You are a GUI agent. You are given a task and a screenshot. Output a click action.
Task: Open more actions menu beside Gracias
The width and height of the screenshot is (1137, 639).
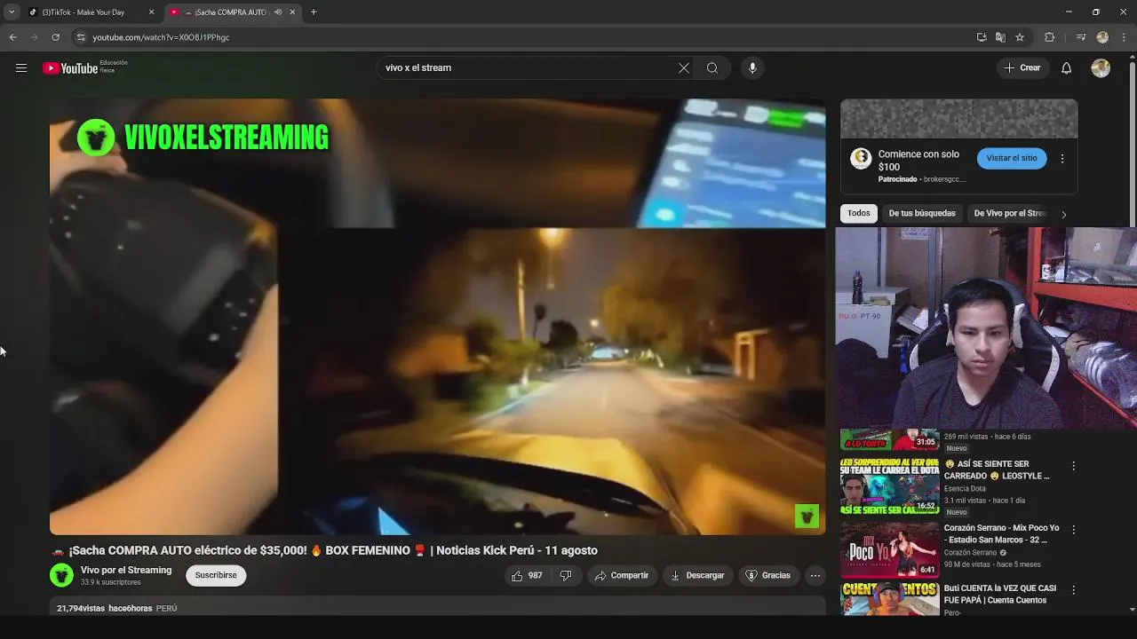click(x=815, y=576)
